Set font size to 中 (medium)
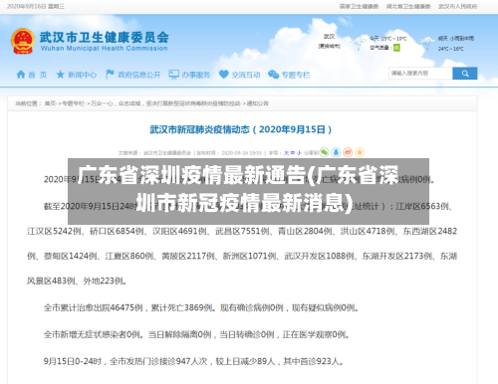The image size is (498, 384). 293,153
